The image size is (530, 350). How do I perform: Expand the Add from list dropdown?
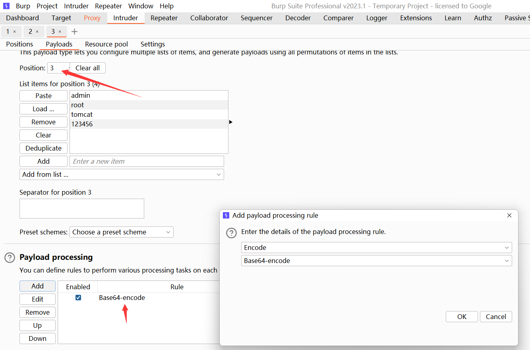(x=122, y=174)
